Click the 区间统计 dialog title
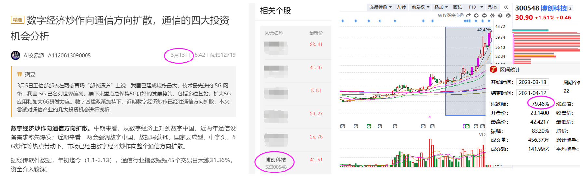Screen dimensions: 587x178 click(x=510, y=70)
